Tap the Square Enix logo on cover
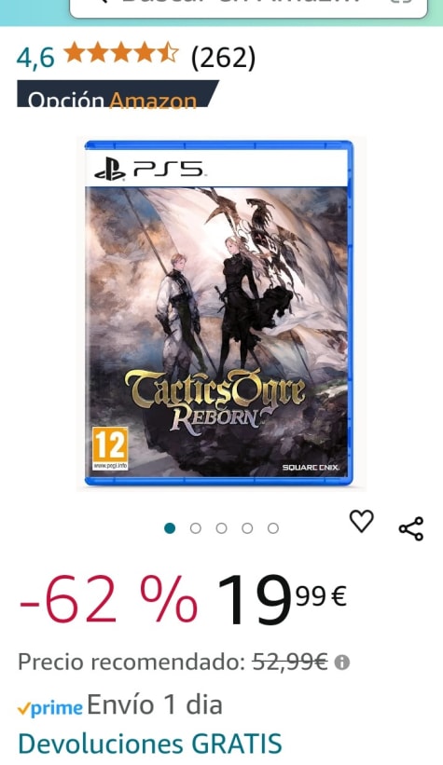Image resolution: width=443 pixels, height=765 pixels. coord(311,468)
